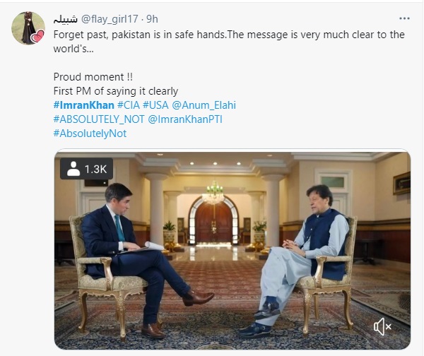Follow the #CIA hashtag link
The width and height of the screenshot is (424, 356).
tap(128, 105)
